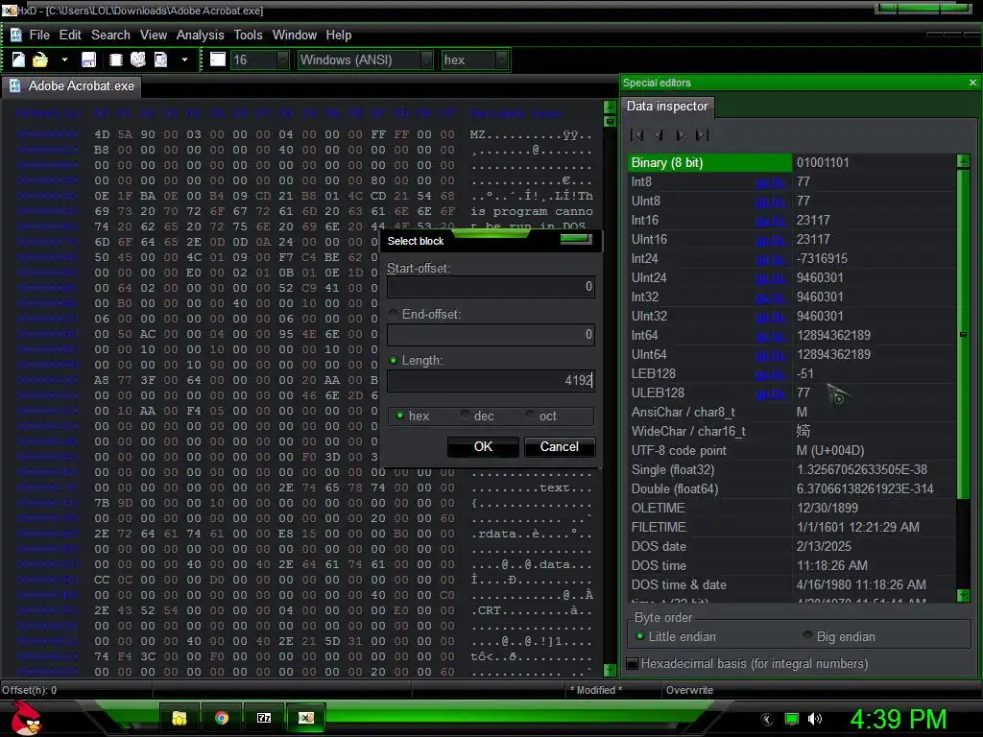The width and height of the screenshot is (983, 737).
Task: Click the Start-offset input field
Action: pos(491,287)
